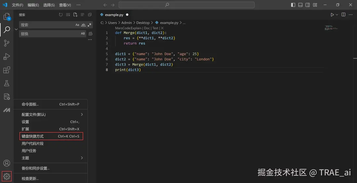Viewport: 357px width, 183px height.
Task: Open the Run and Debug view
Action: (x=7, y=56)
